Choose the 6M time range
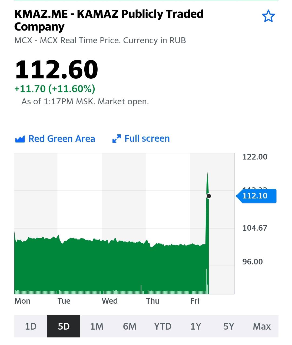This screenshot has height=345, width=292. pyautogui.click(x=130, y=326)
